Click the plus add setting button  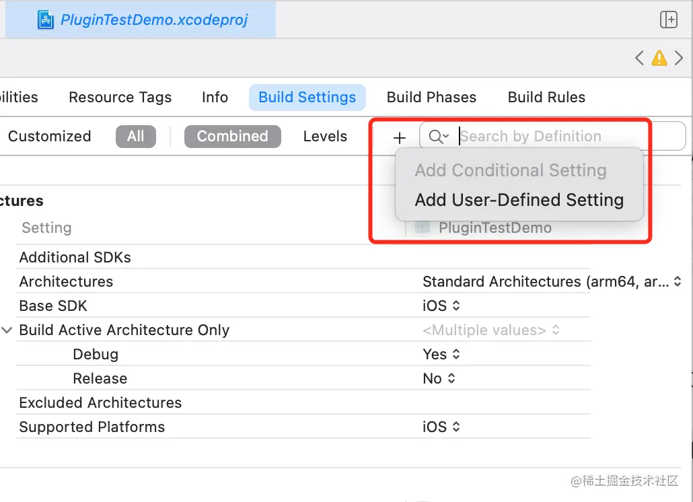[399, 137]
